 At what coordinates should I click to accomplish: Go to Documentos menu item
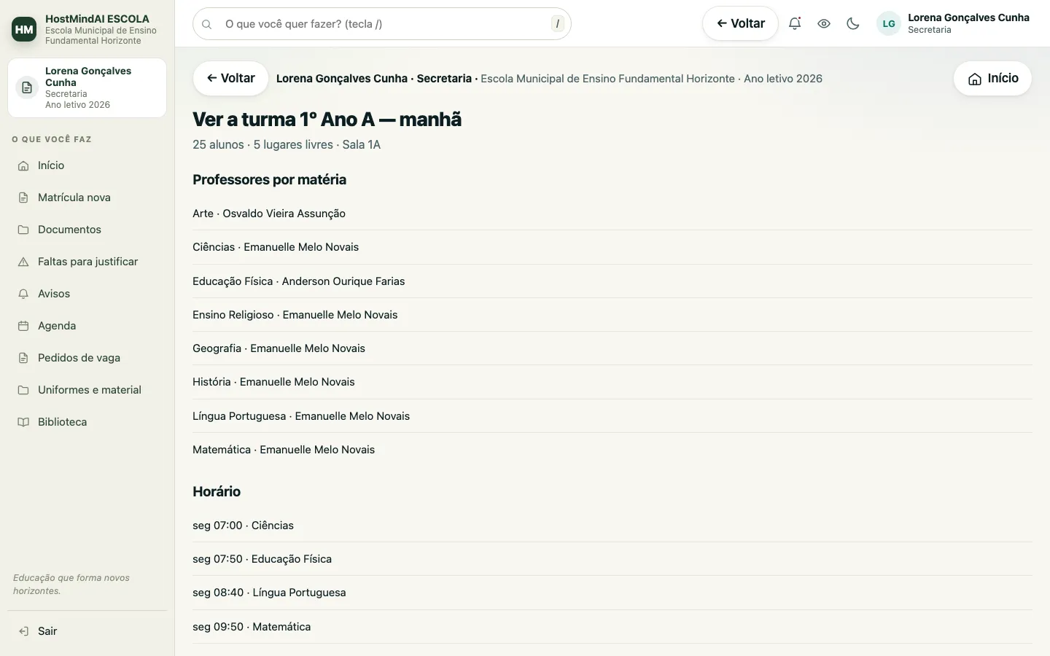[x=87, y=230]
